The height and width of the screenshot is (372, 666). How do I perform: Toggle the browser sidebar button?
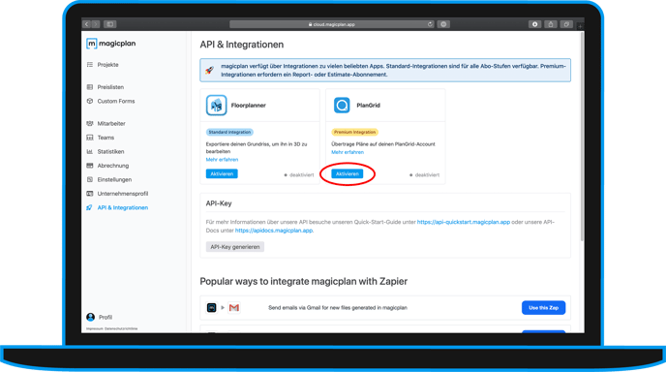click(x=110, y=24)
